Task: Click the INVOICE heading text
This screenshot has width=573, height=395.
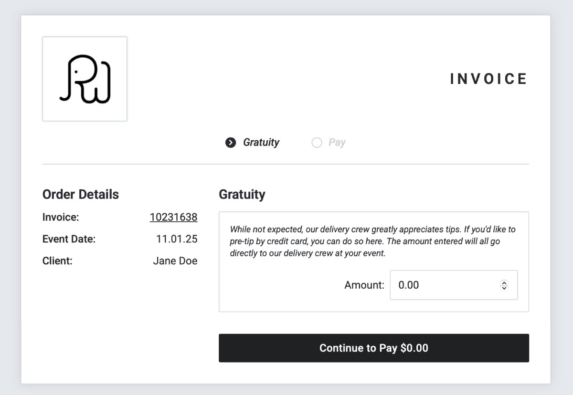Action: click(488, 79)
